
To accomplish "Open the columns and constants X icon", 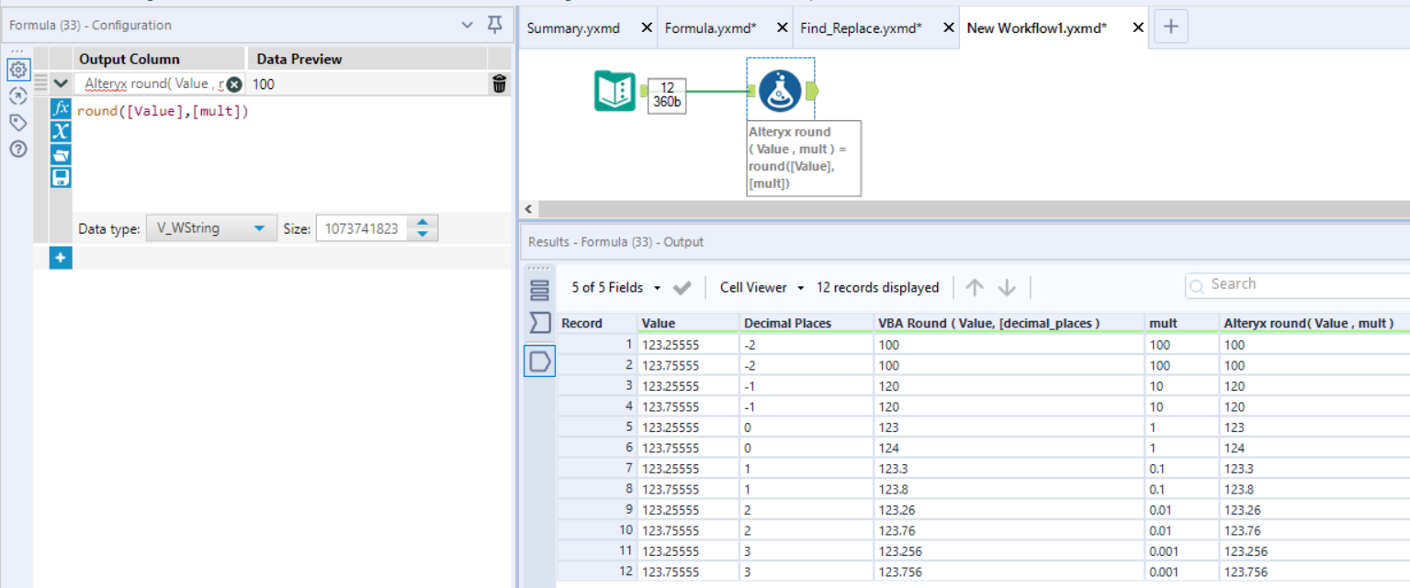I will click(61, 132).
